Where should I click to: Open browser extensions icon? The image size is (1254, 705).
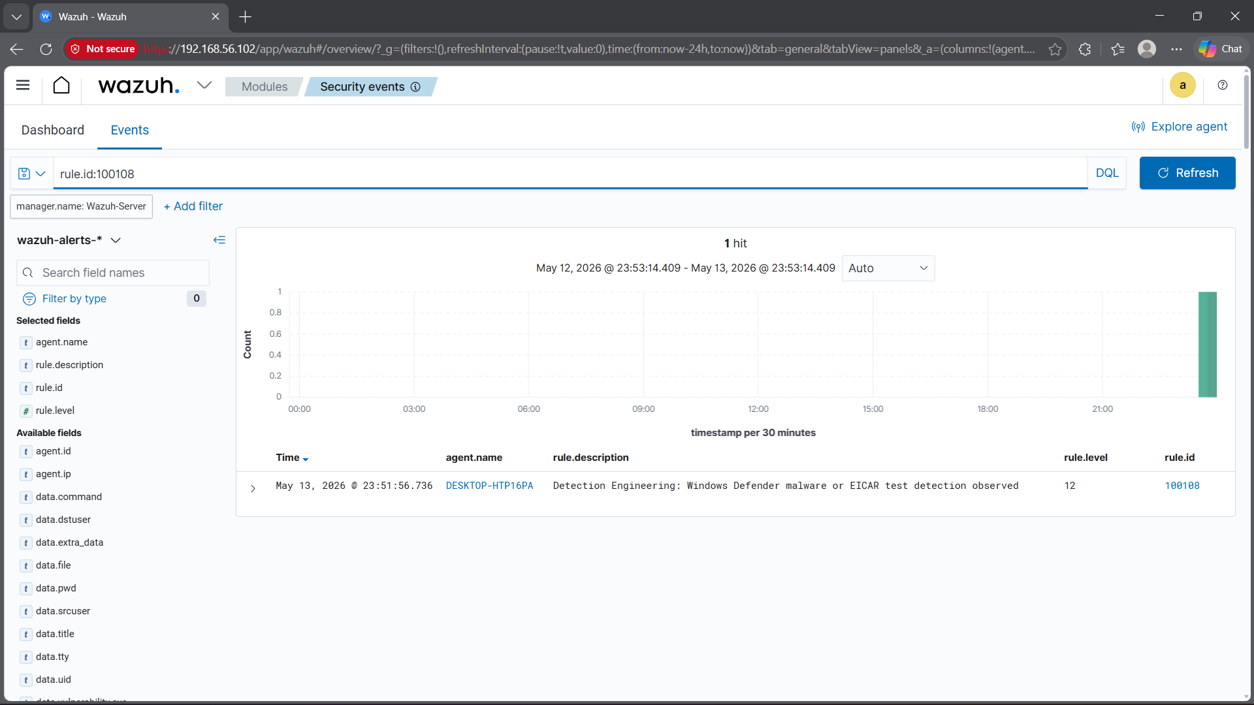click(x=1085, y=49)
